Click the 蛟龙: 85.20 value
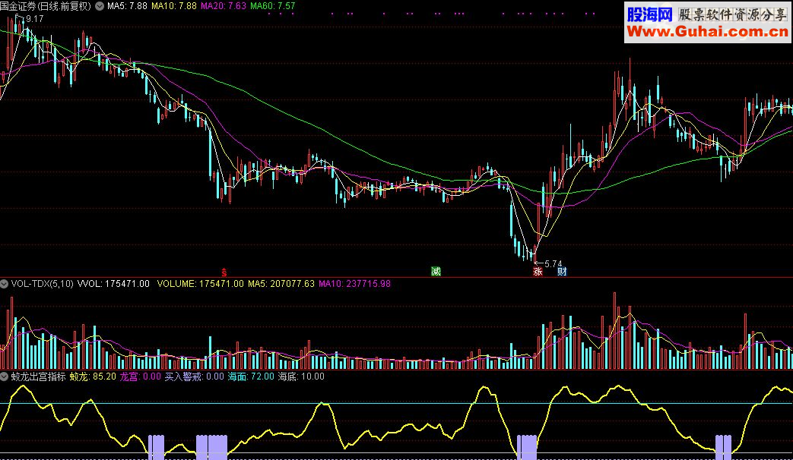Screen dimensions: 793x460 (93, 377)
